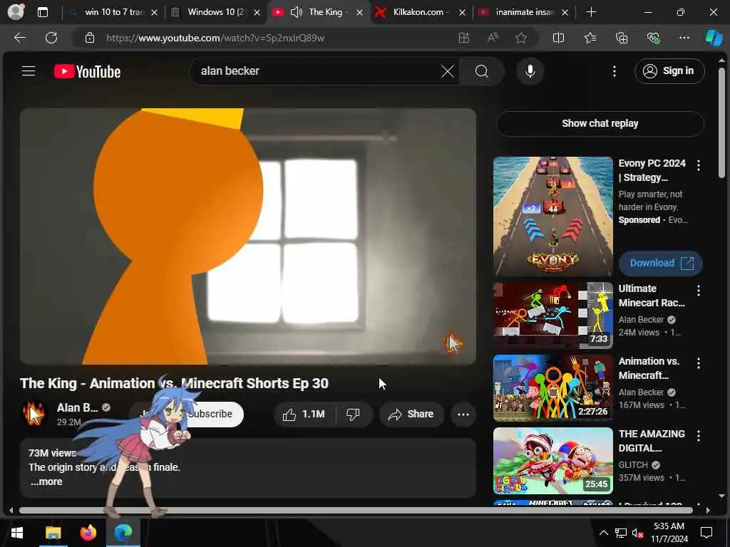Open the Alan Becker channel avatar
730x547 pixels.
click(34, 414)
